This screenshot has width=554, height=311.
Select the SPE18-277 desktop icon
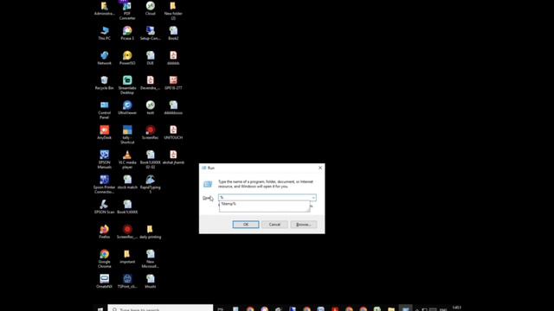173,83
